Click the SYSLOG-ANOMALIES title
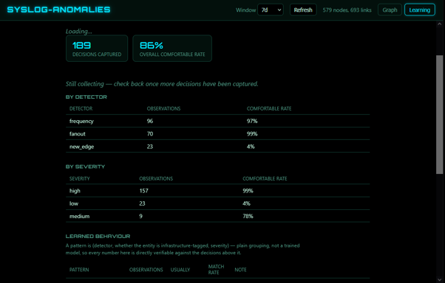 (x=58, y=10)
